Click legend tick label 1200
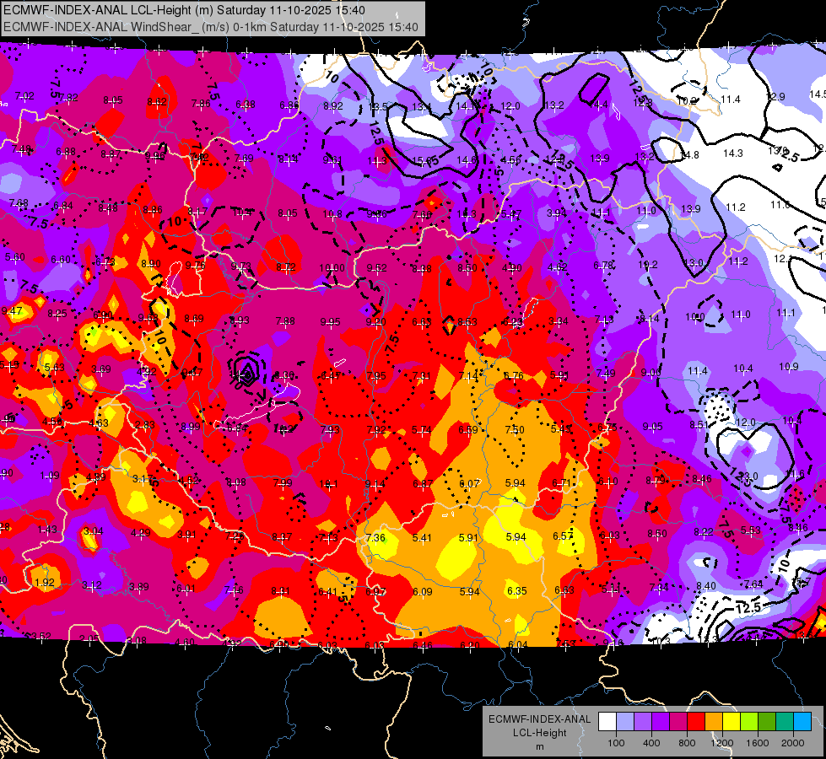The image size is (826, 759). [722, 743]
